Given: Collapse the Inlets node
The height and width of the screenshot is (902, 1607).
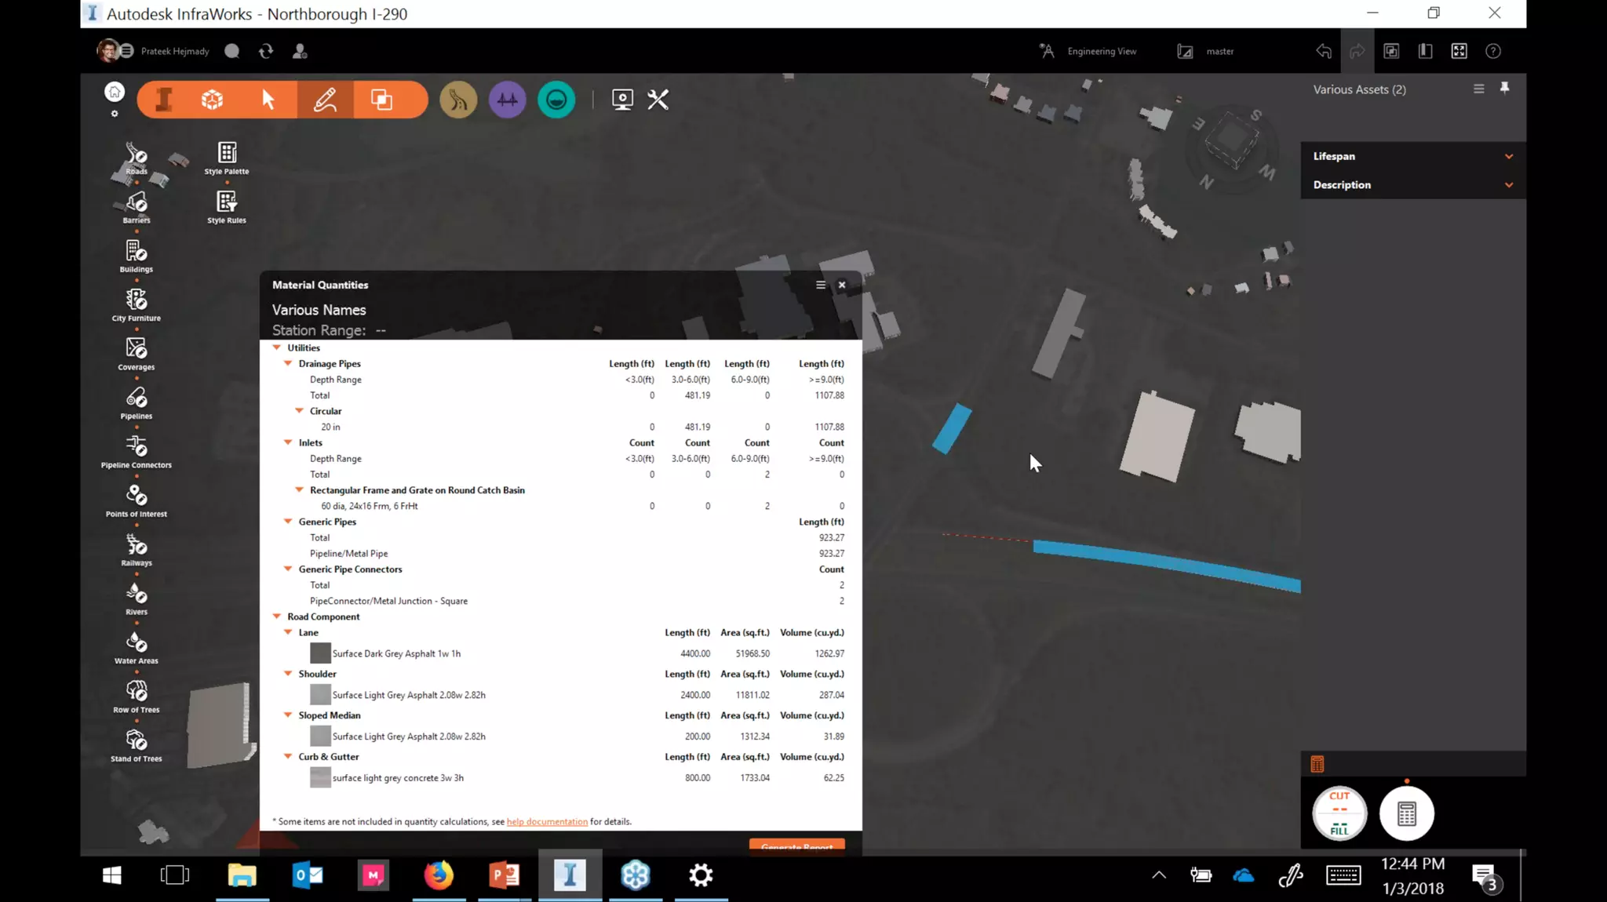Looking at the screenshot, I should (288, 442).
